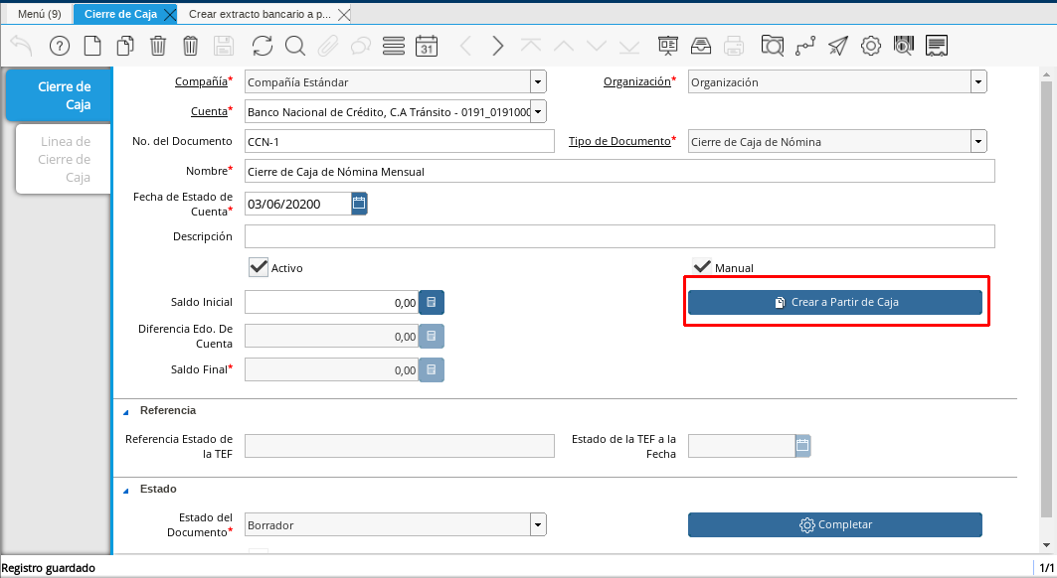Collapse the Referencia section

(126, 411)
